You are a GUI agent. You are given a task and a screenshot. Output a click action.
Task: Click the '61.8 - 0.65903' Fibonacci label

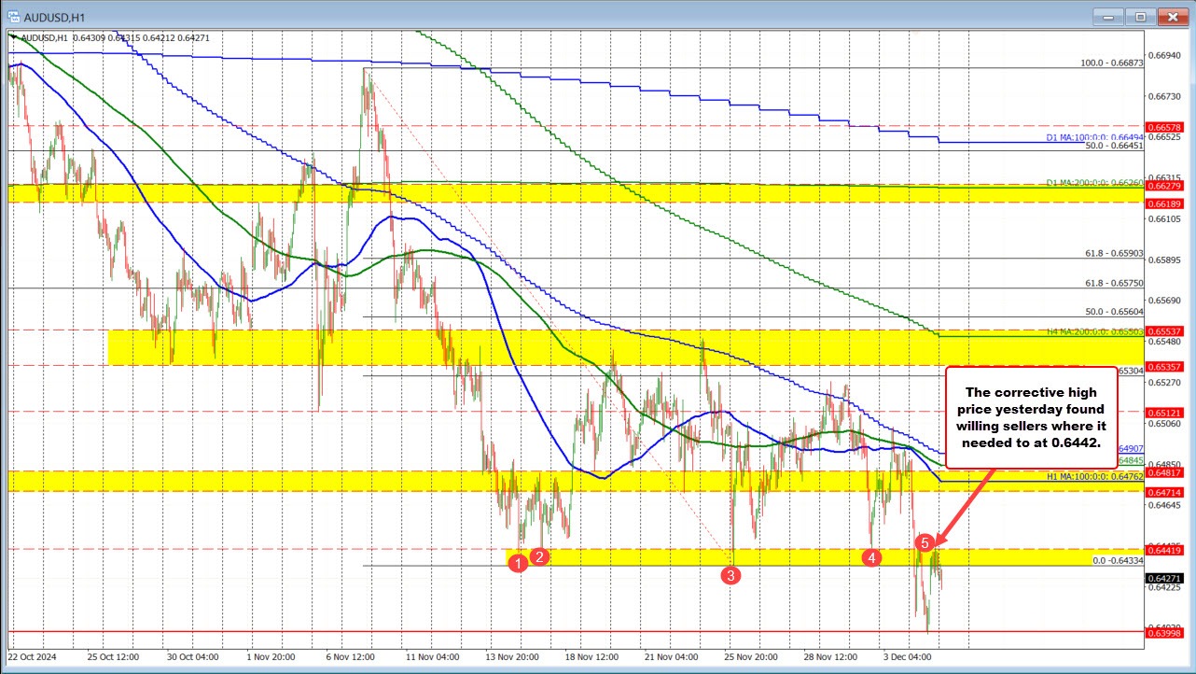[1115, 253]
